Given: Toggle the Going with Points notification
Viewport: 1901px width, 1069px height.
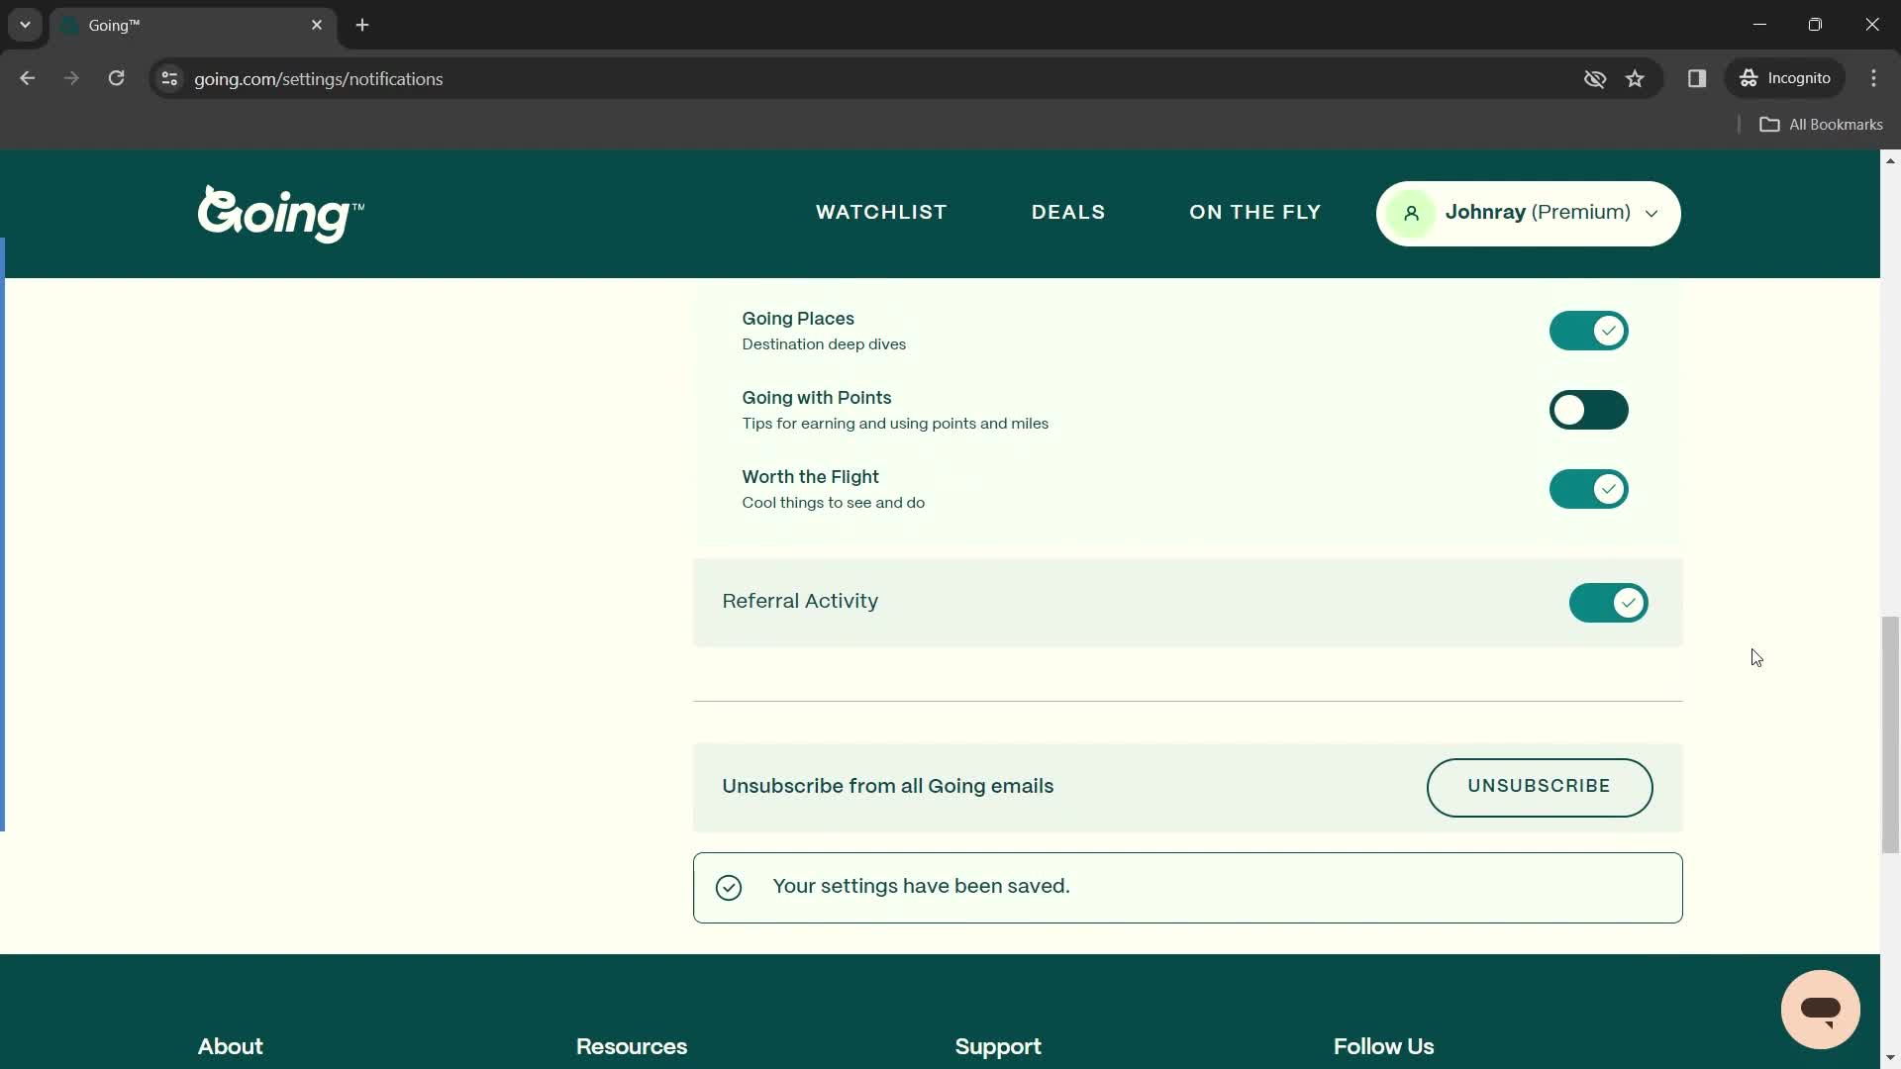Looking at the screenshot, I should coord(1588,409).
